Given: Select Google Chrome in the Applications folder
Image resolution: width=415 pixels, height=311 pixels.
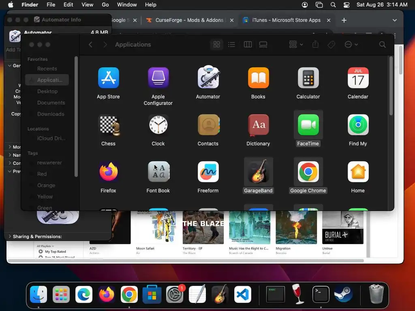Looking at the screenshot, I should 308,172.
